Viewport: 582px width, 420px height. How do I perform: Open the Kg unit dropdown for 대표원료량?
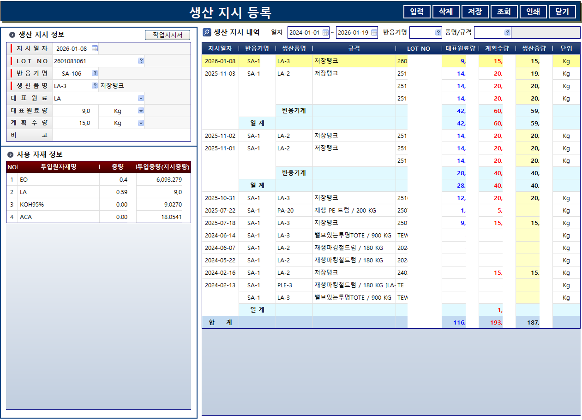click(x=140, y=110)
